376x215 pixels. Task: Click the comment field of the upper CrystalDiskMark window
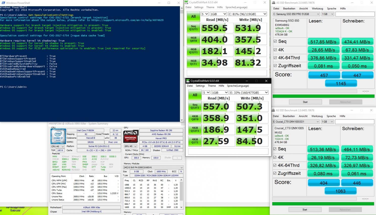point(227,73)
